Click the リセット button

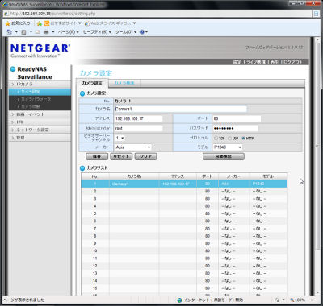coord(121,156)
